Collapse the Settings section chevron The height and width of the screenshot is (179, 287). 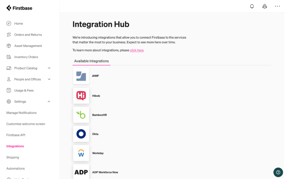click(x=49, y=102)
